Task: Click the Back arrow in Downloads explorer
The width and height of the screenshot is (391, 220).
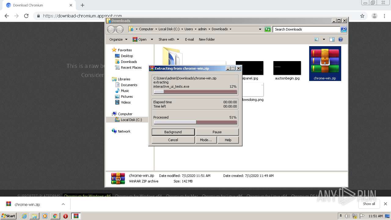Action: click(x=111, y=29)
